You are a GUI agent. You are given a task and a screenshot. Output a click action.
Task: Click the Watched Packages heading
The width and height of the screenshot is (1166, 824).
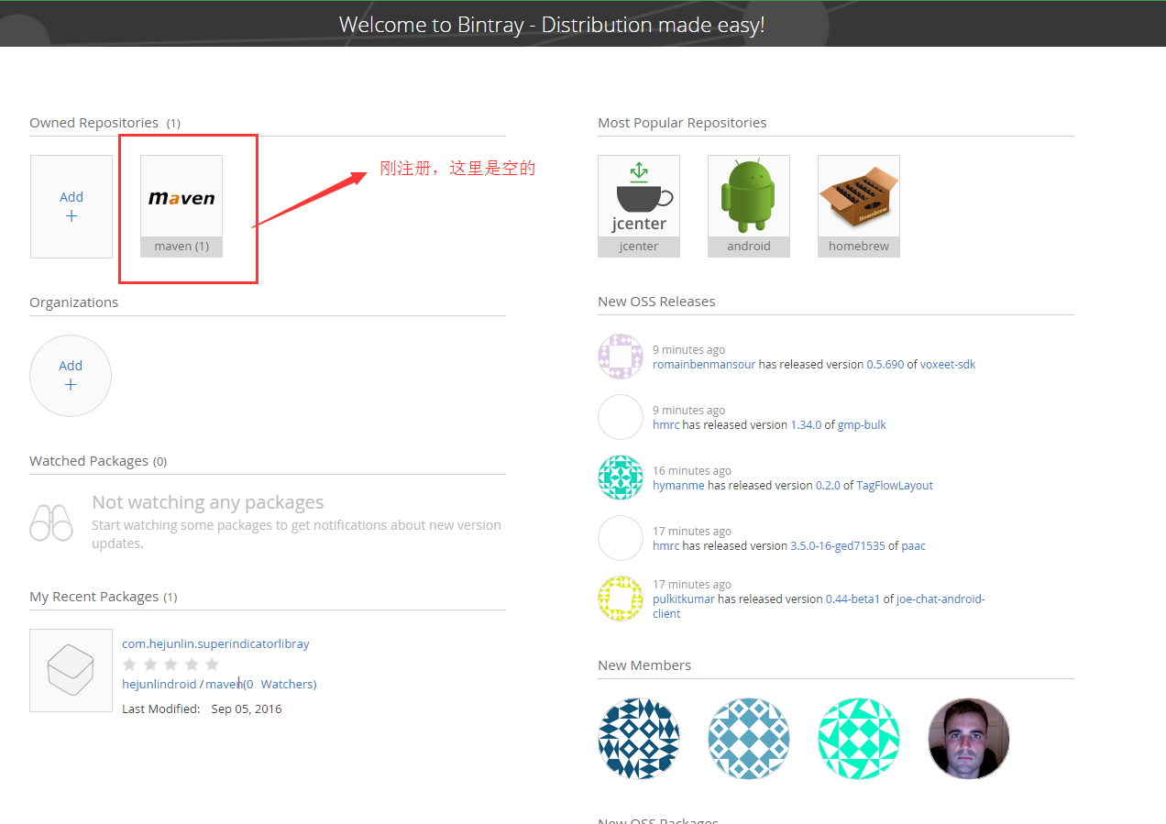click(x=89, y=461)
